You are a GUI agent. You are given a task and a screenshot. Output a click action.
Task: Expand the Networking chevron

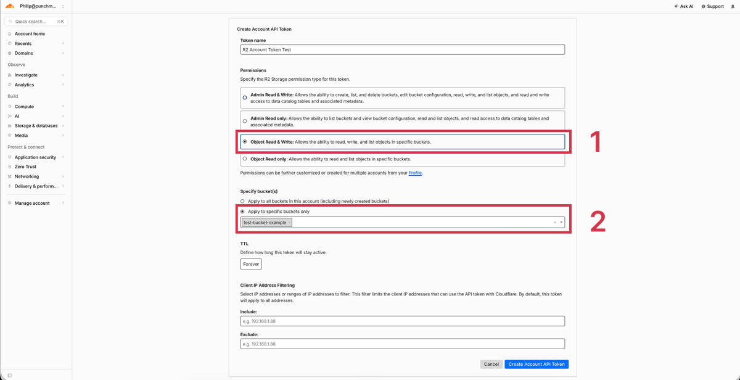(63, 176)
